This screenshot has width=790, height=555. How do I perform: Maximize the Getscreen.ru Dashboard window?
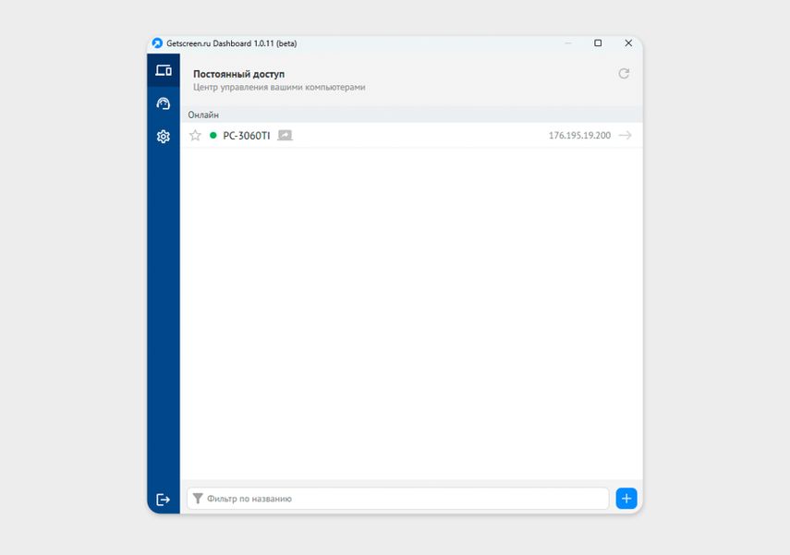click(598, 42)
